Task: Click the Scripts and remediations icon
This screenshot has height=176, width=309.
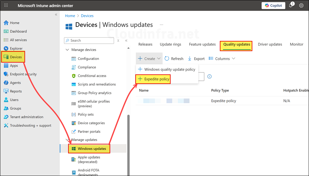Action: 73,85
